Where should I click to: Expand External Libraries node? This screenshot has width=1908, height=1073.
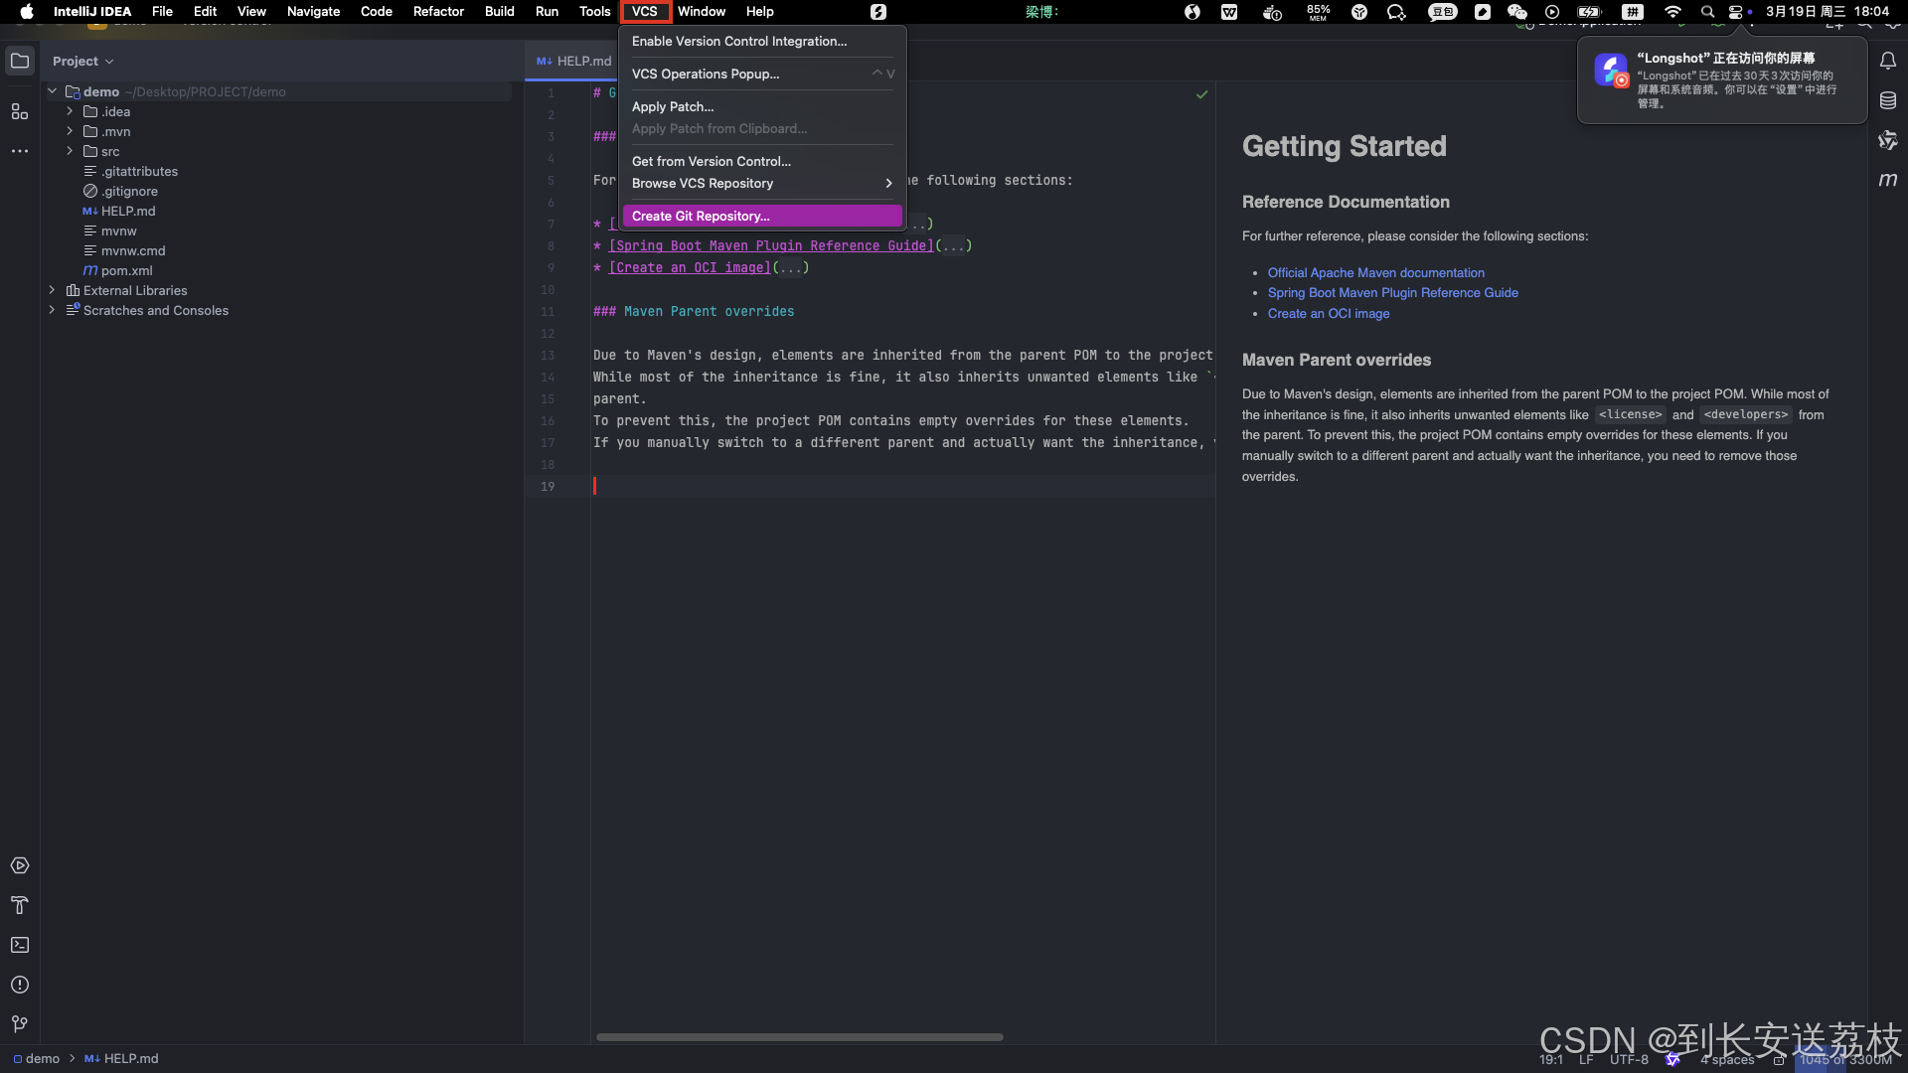52,290
